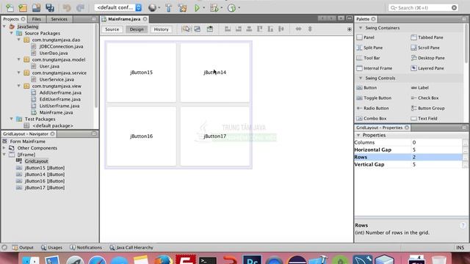This screenshot has width=470, height=264.
Task: Click the Search field in toolbar
Action: 423,7
